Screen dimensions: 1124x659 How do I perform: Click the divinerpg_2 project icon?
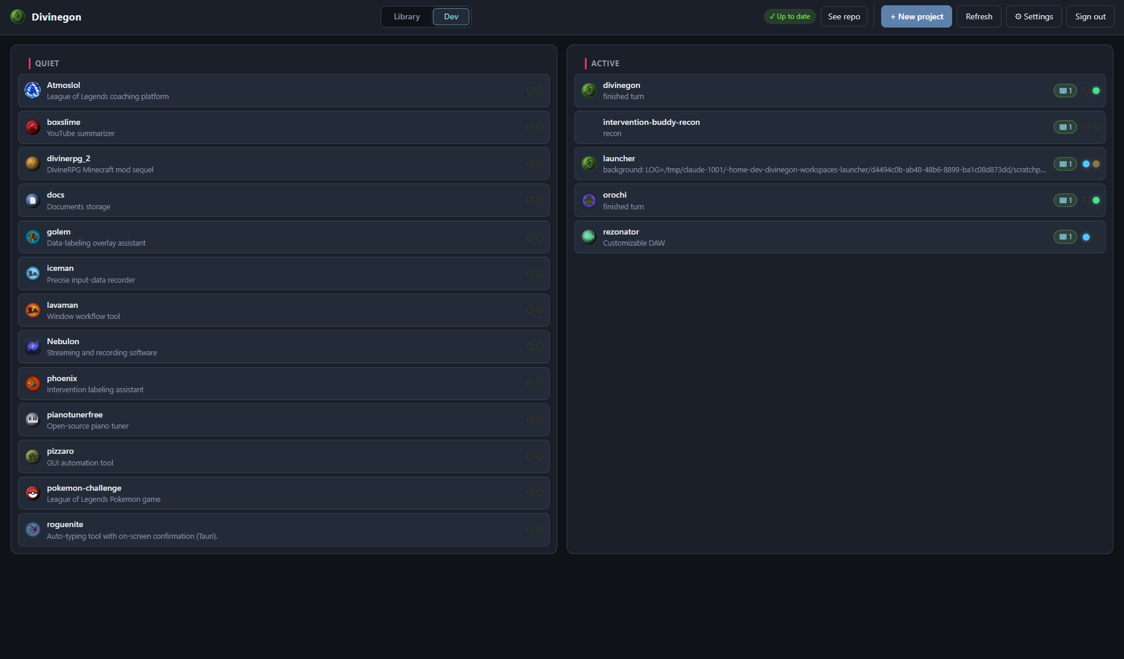tap(33, 164)
